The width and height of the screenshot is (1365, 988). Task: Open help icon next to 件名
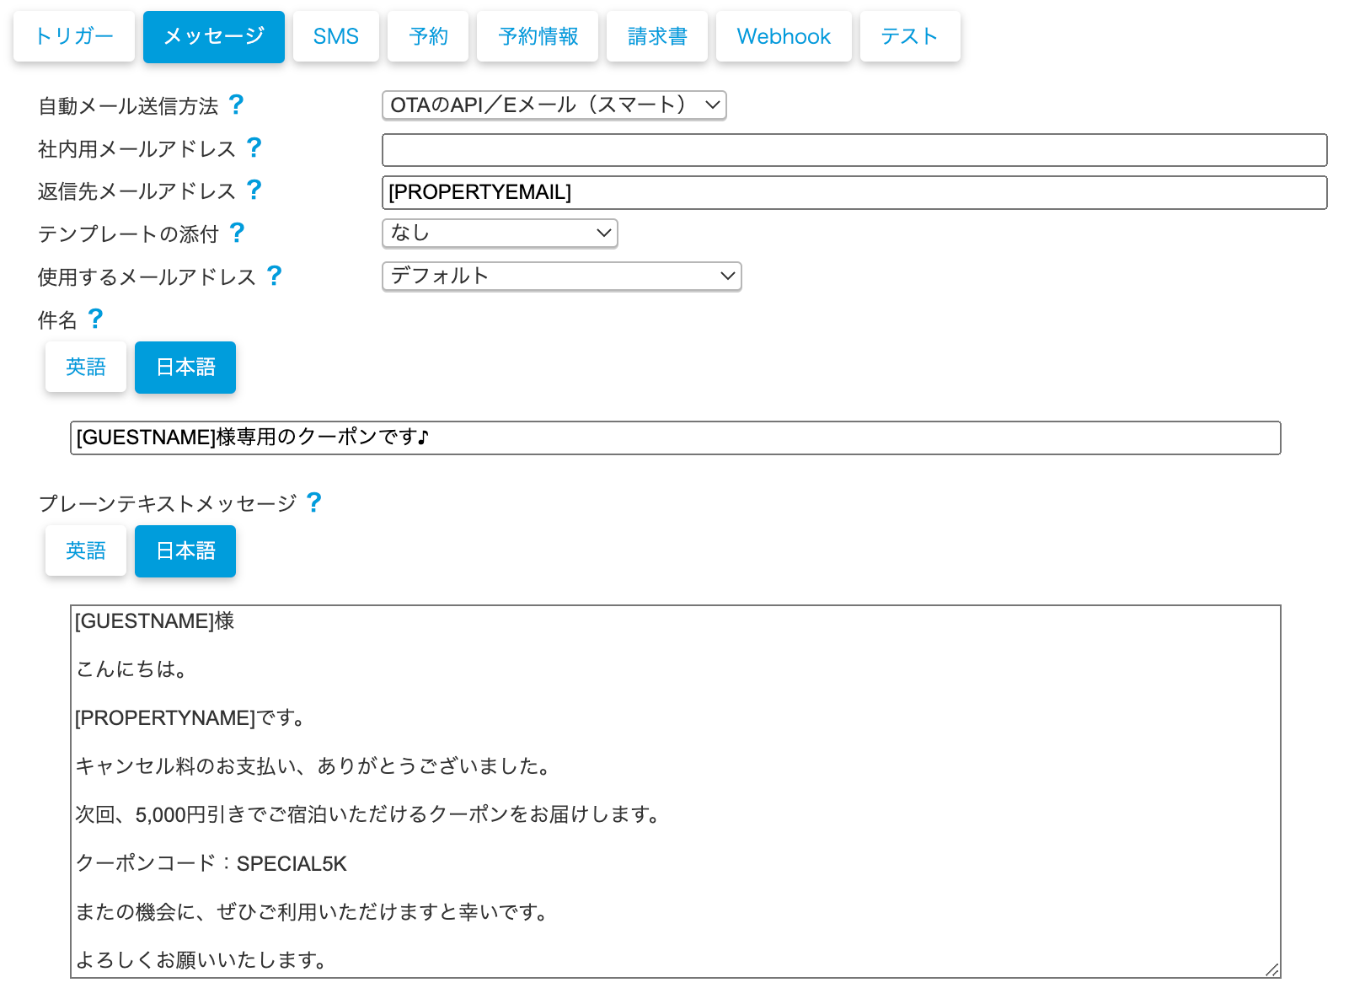(95, 319)
